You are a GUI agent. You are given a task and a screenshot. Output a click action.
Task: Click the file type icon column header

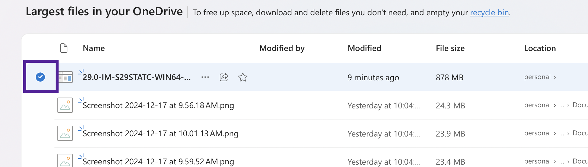point(64,48)
